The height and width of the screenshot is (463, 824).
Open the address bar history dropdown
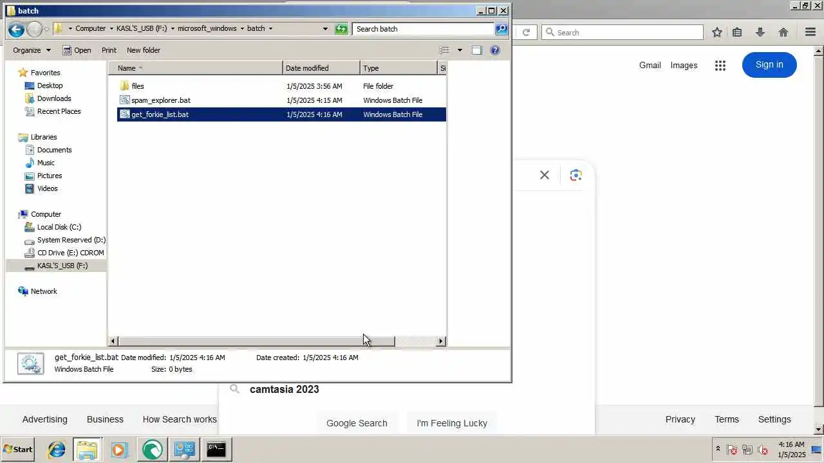325,29
